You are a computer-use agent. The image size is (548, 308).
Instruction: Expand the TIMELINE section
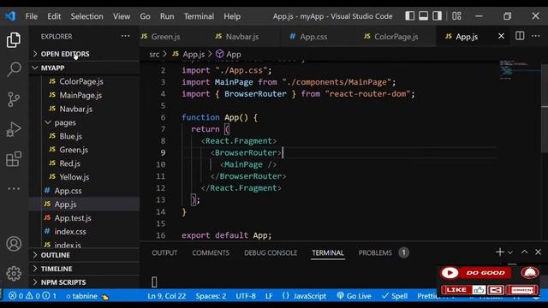(x=84, y=269)
